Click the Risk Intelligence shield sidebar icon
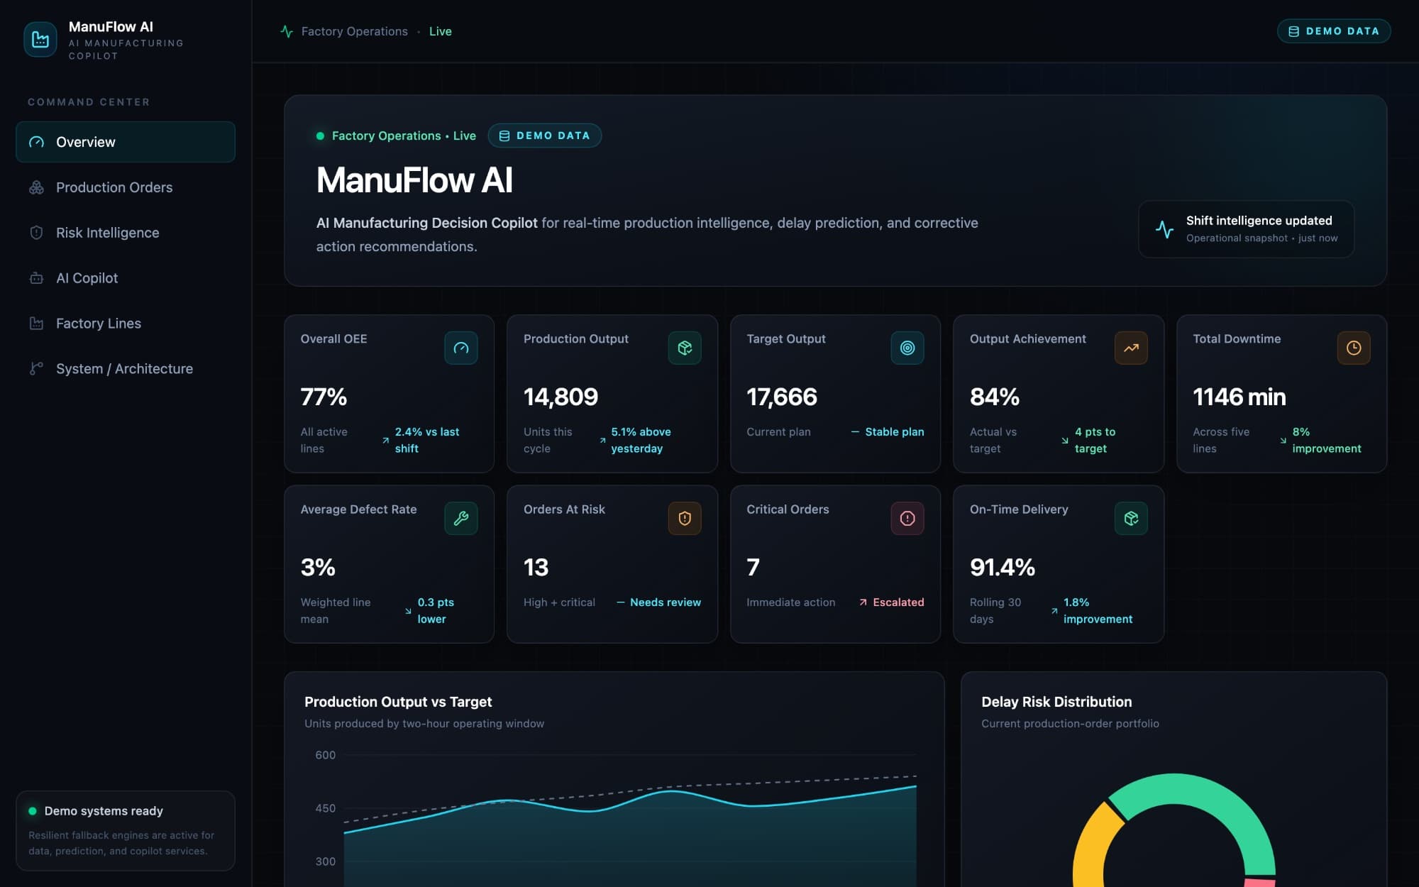 36,233
